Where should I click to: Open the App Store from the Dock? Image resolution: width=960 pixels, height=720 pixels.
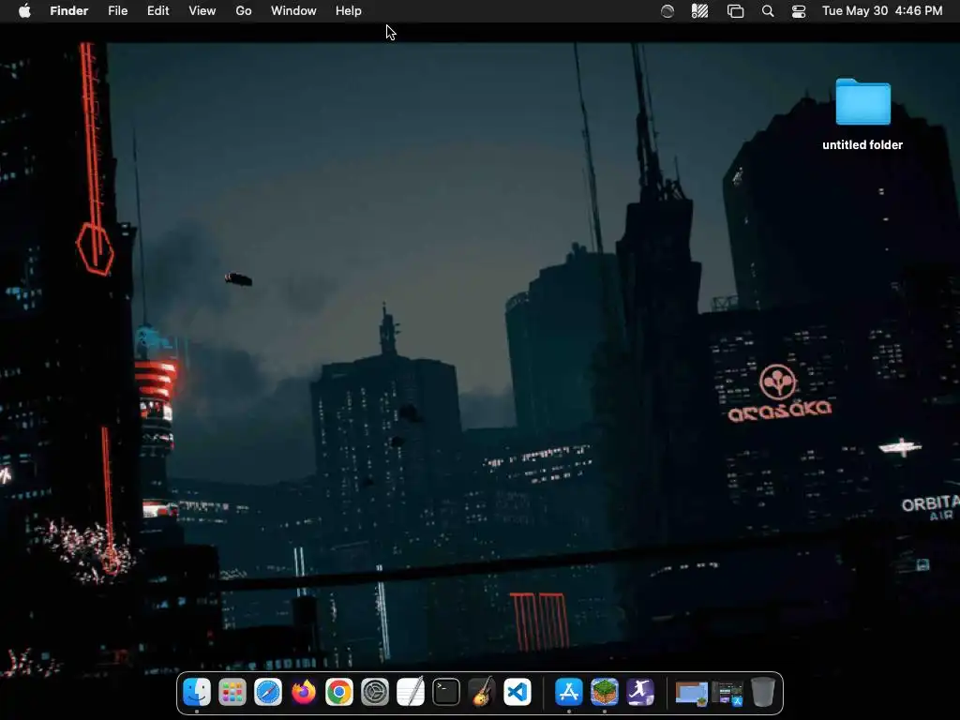569,693
